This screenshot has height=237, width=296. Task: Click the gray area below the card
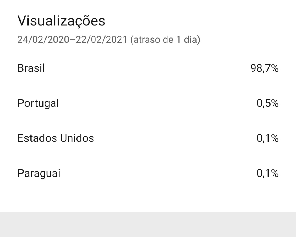click(148, 224)
